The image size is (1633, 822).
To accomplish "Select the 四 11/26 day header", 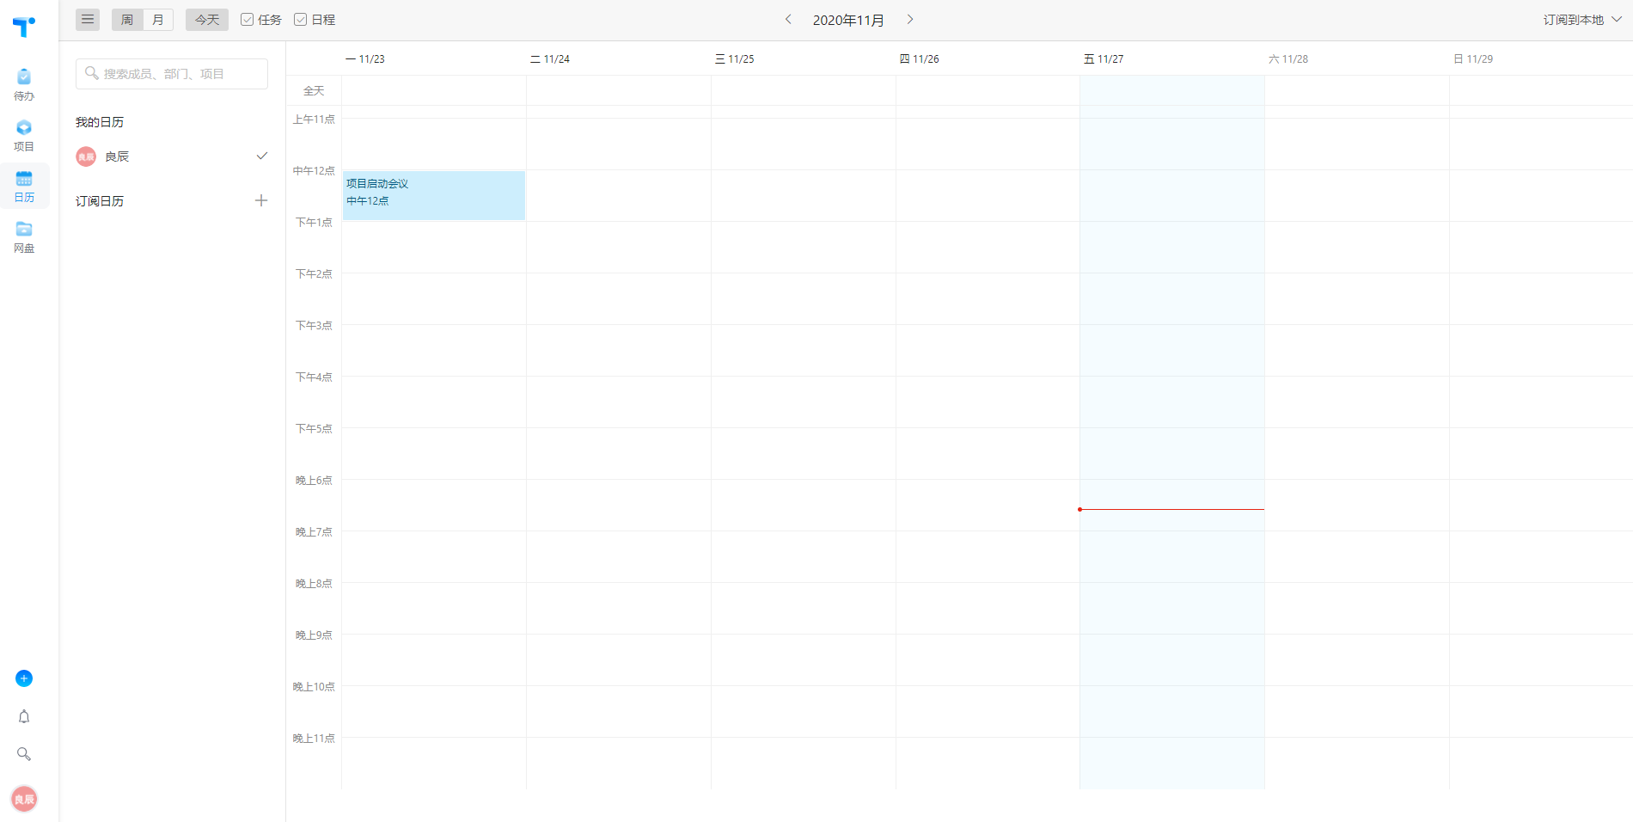I will [x=919, y=58].
